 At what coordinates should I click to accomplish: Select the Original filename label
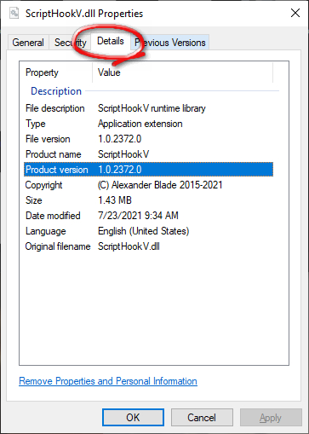click(58, 246)
